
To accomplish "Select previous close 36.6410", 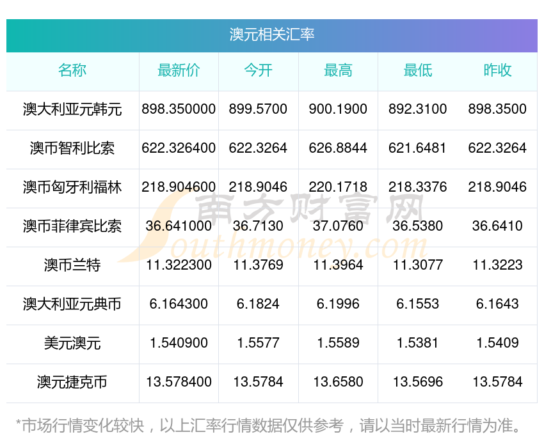I will click(497, 226).
